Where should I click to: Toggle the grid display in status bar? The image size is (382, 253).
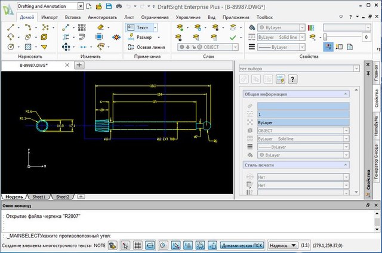(137, 245)
